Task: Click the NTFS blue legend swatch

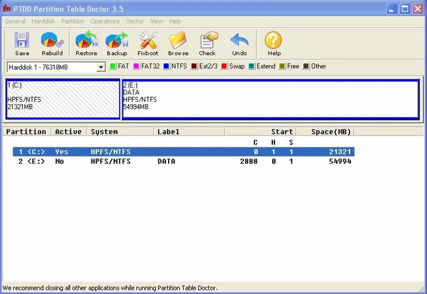Action: [x=167, y=67]
